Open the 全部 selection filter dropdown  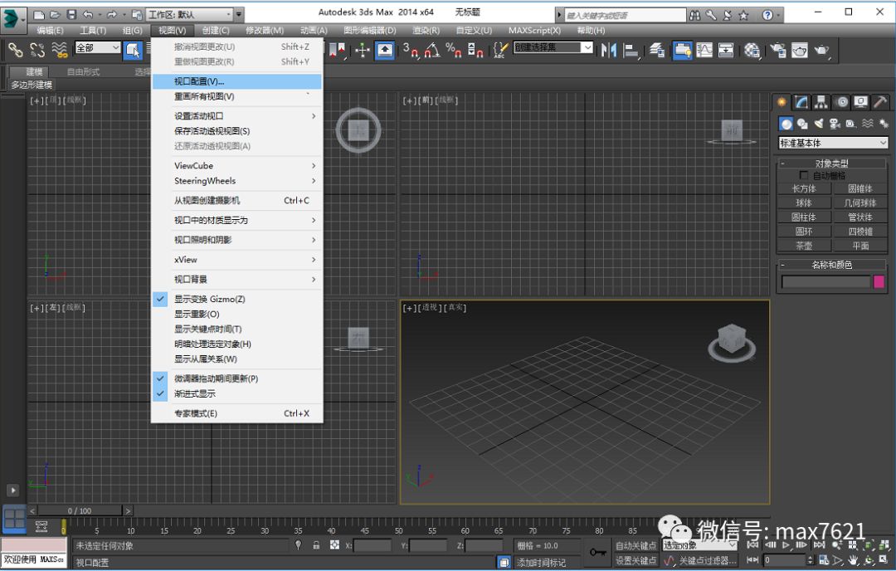click(98, 48)
